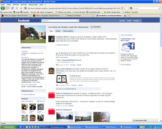Viewport: 162px width, 129px height.
Task: Click Plus de publicités link
Action: 126,64
